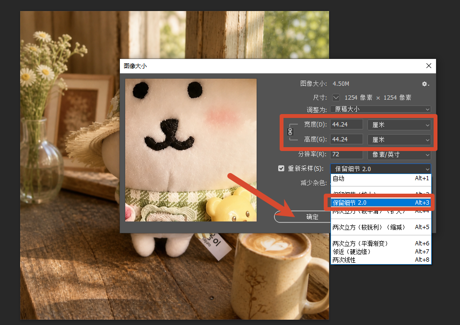The width and height of the screenshot is (460, 325).
Task: Open the Image Size gear settings menu
Action: [425, 84]
